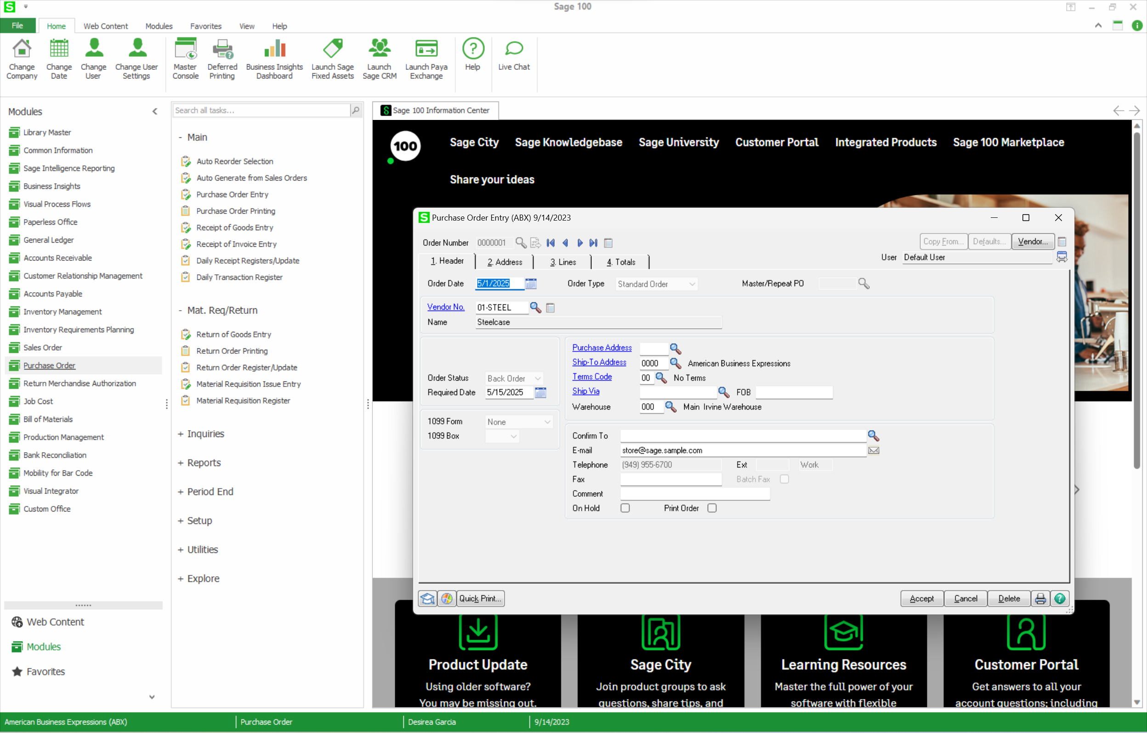This screenshot has height=733, width=1147.
Task: Open Launch Sage CRM
Action: click(x=379, y=58)
